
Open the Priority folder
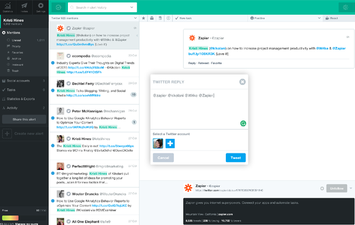pyautogui.click(x=16, y=46)
